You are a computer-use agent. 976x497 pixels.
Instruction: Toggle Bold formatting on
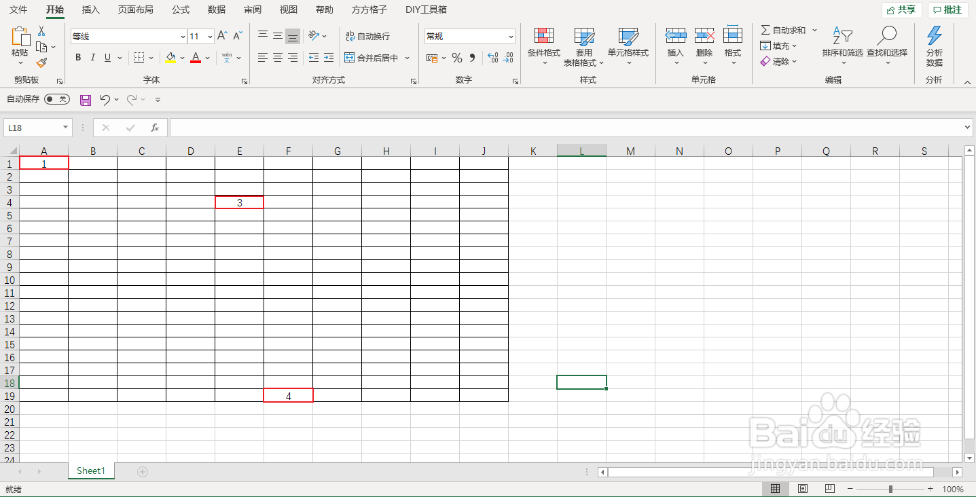(78, 58)
